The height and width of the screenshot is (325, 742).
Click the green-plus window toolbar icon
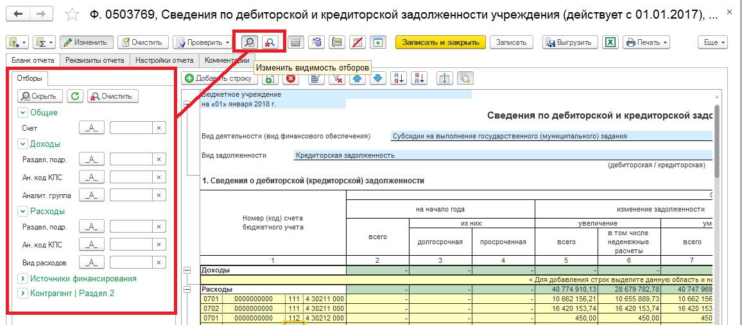point(377,42)
